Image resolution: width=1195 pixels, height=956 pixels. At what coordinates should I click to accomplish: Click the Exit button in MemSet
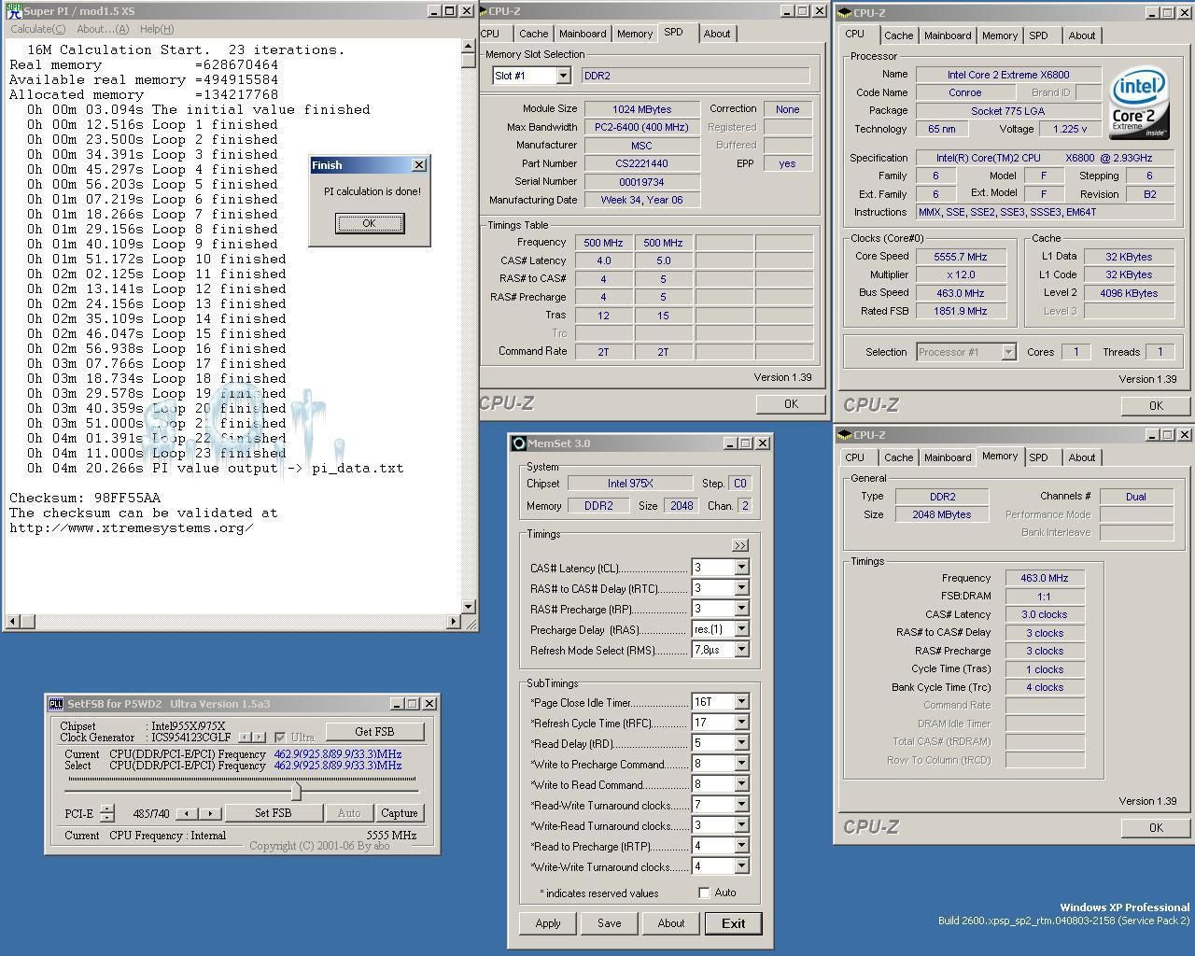[x=733, y=923]
